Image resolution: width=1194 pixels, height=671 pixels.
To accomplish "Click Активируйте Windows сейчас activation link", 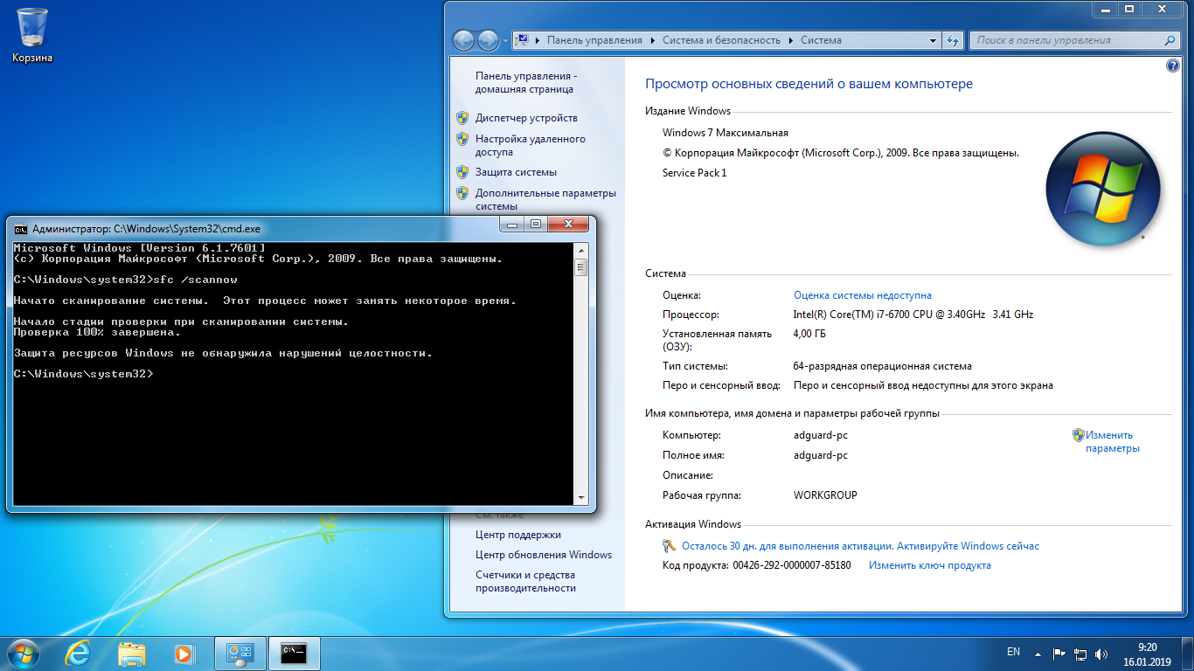I will point(968,546).
